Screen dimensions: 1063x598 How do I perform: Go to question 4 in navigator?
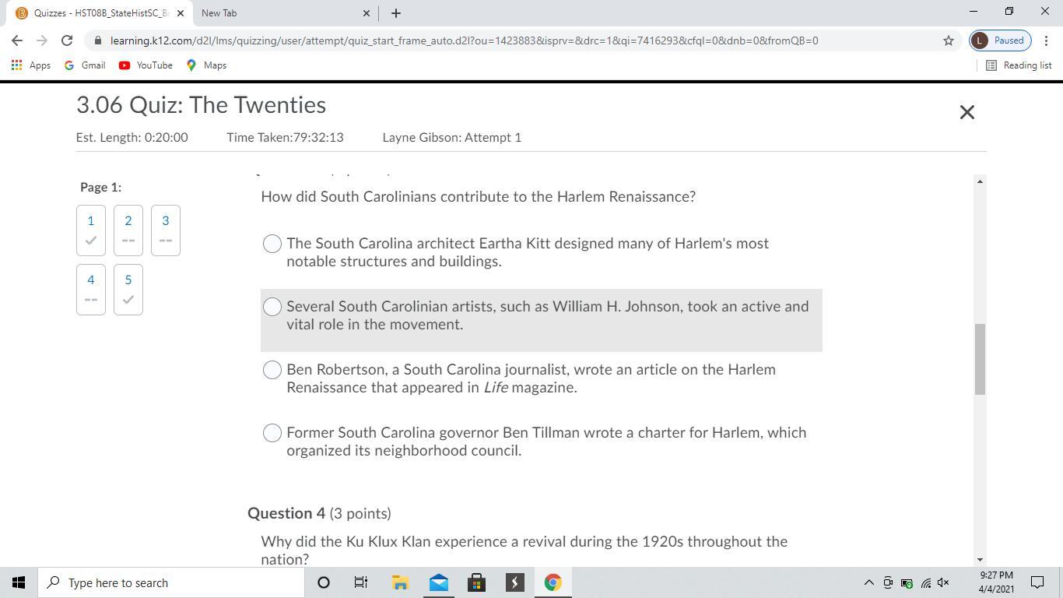point(91,289)
